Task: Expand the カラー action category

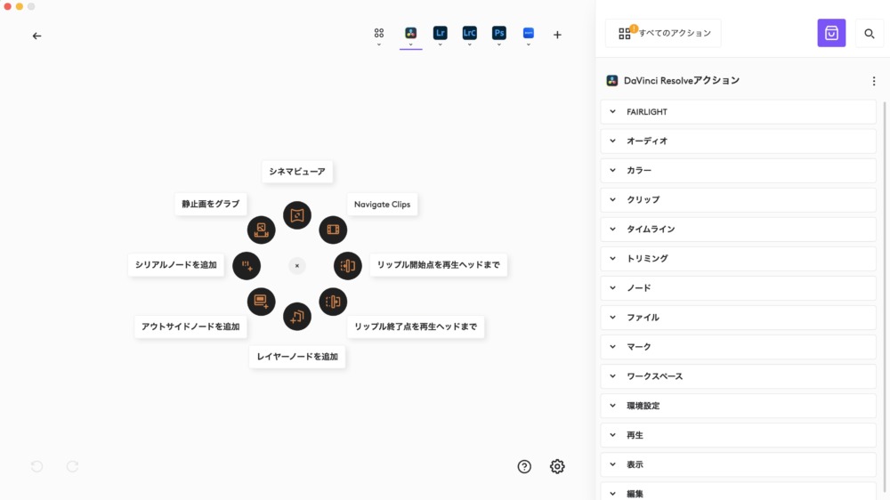Action: pos(739,170)
